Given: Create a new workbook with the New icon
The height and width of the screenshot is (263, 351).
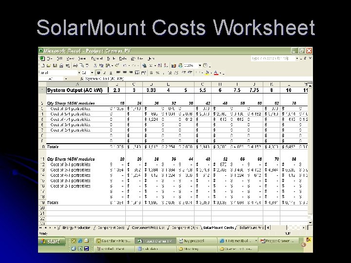Looking at the screenshot, I should (x=43, y=66).
